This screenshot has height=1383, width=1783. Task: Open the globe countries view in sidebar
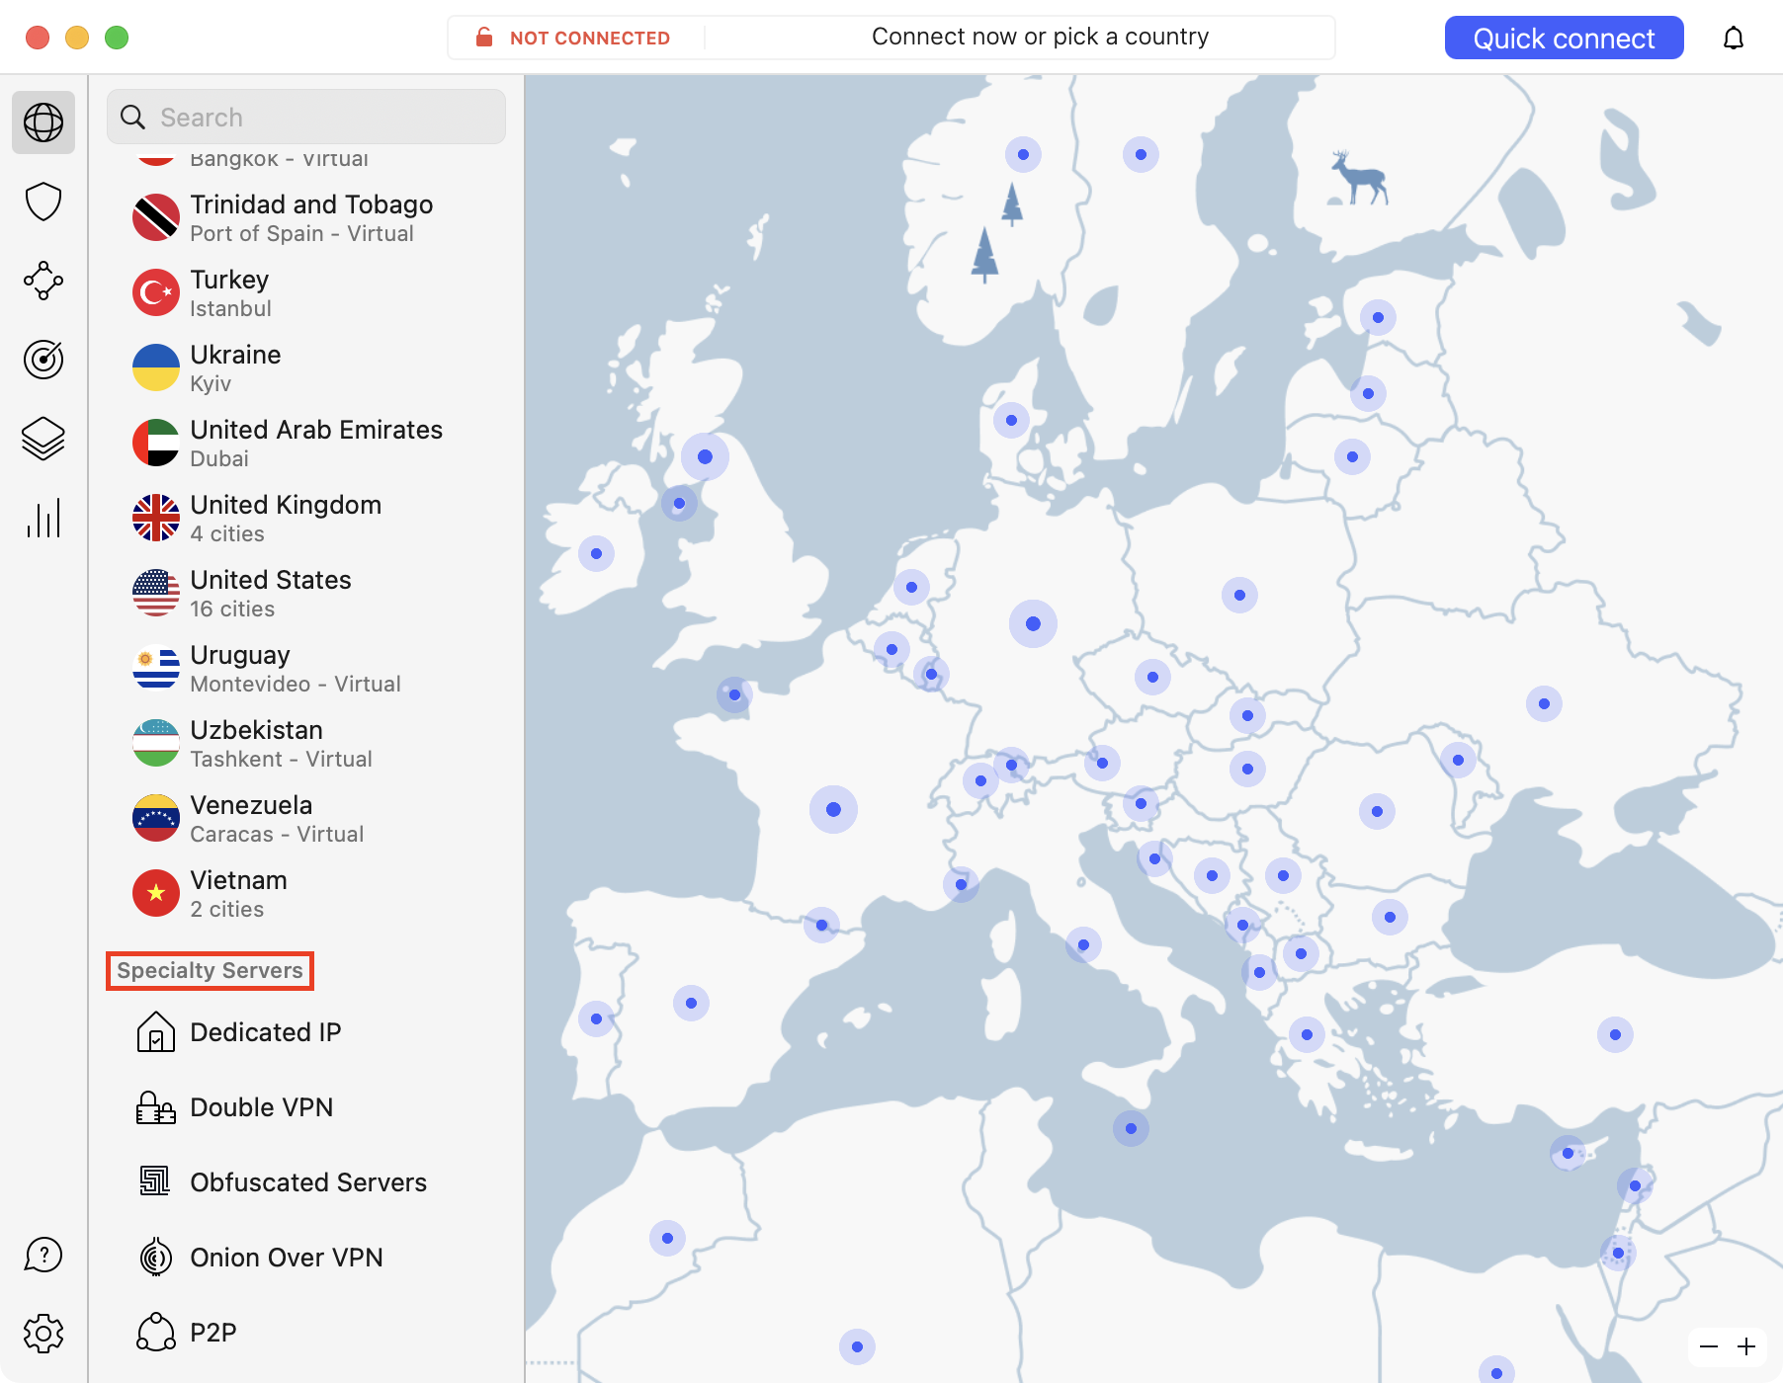click(x=43, y=122)
